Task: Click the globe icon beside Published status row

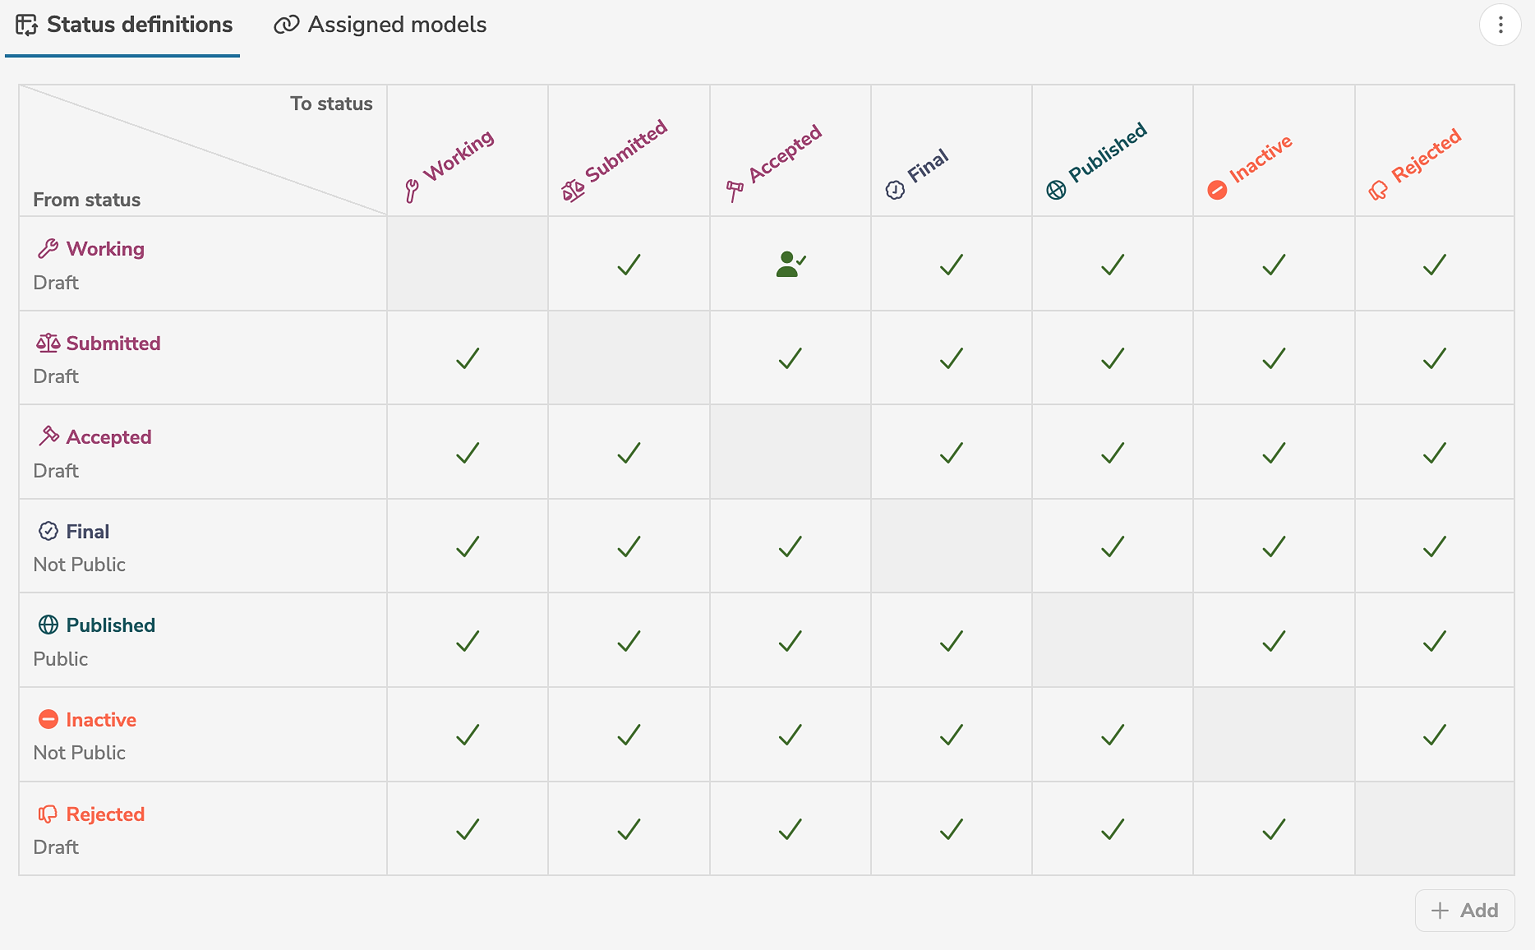Action: tap(48, 625)
